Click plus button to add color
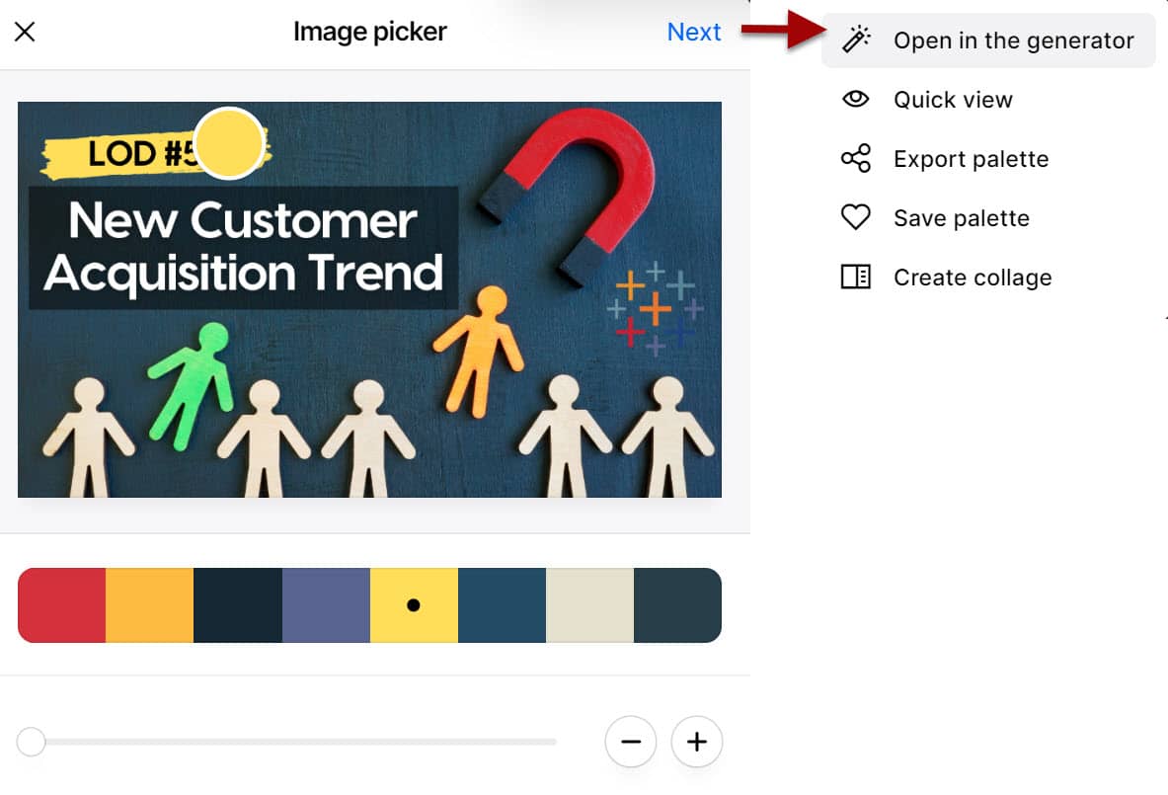Image resolution: width=1168 pixels, height=795 pixels. point(696,742)
